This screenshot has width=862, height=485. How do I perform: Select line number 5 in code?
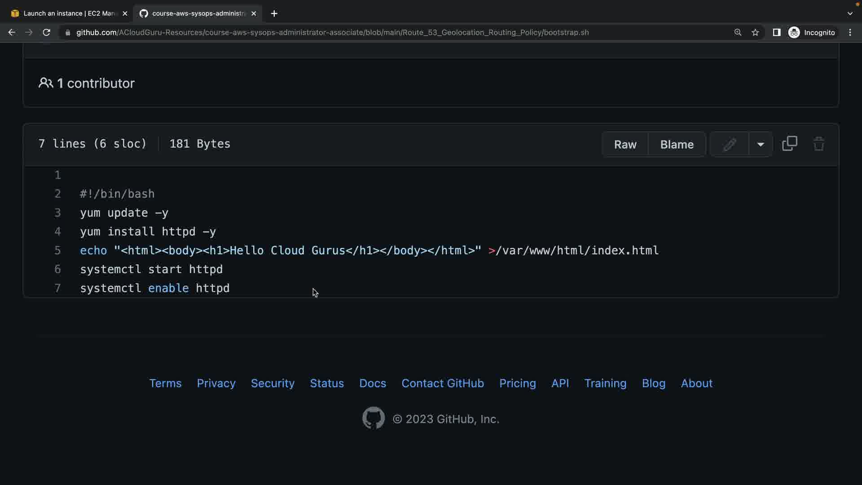tap(57, 251)
